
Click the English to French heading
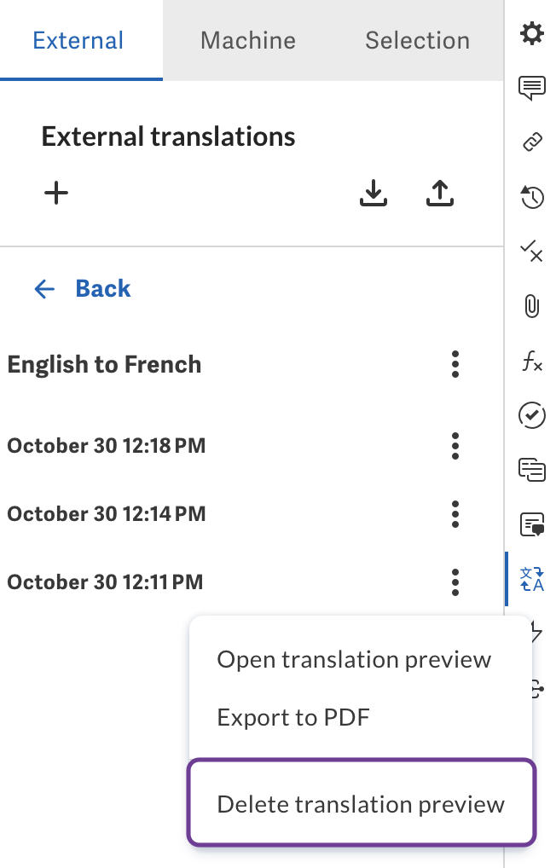104,364
